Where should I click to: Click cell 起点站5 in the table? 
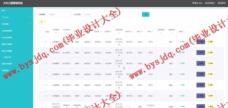pyautogui.click(x=87, y=85)
